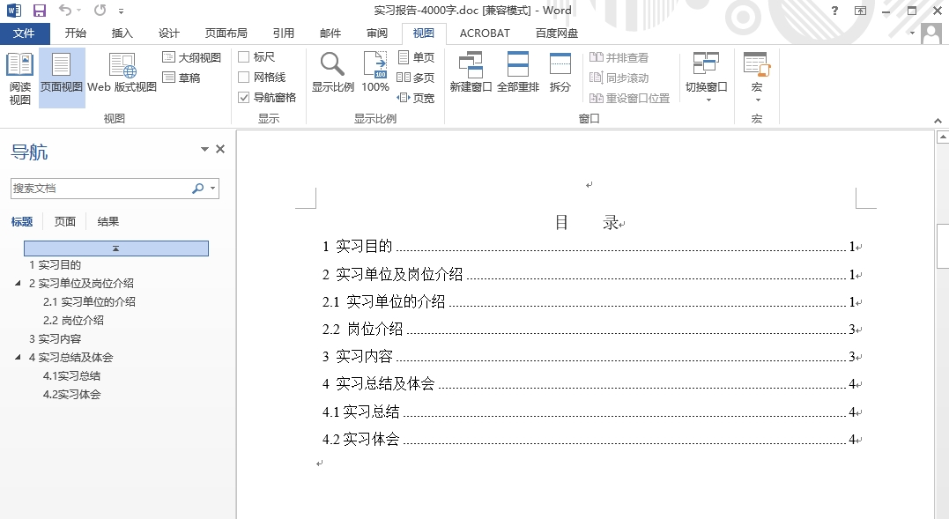
Task: Toggle the 网格线 gridlines checkbox
Action: point(244,78)
